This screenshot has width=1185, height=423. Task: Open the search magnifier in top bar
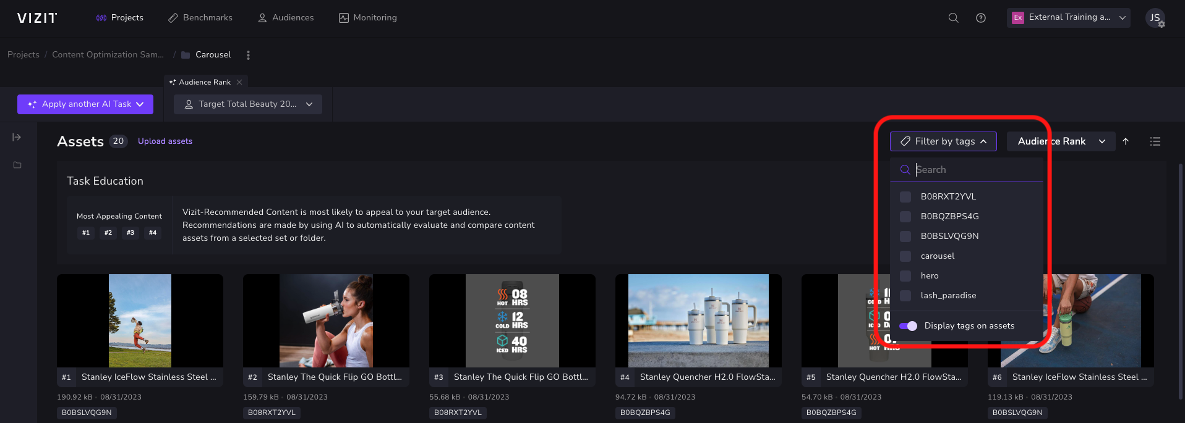(x=953, y=18)
